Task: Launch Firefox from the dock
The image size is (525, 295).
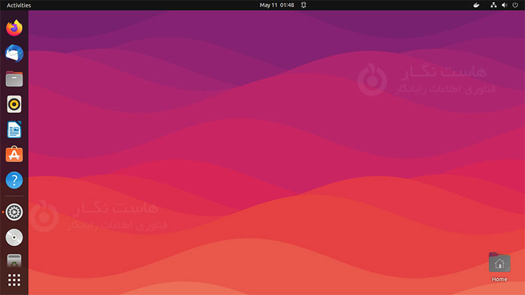Action: 14,28
